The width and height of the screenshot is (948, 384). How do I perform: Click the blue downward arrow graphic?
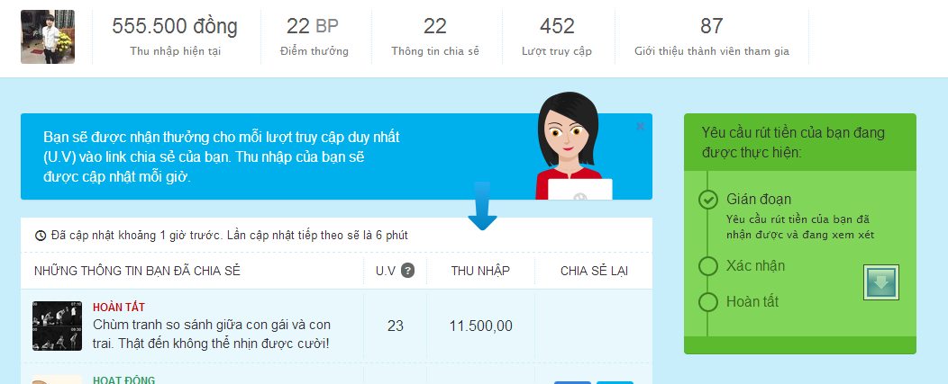click(482, 205)
